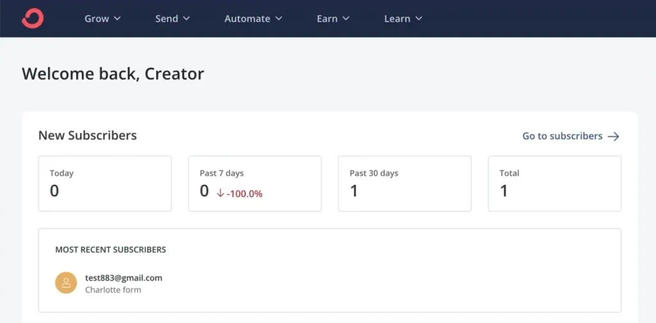Select the Total subscribers card

(x=554, y=184)
